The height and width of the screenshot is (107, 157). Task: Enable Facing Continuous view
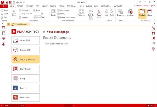click(x=66, y=17)
